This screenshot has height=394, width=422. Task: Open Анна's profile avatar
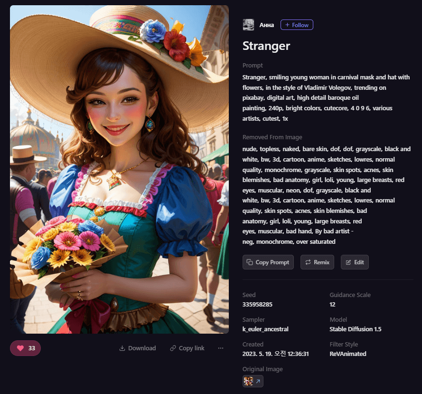[248, 25]
